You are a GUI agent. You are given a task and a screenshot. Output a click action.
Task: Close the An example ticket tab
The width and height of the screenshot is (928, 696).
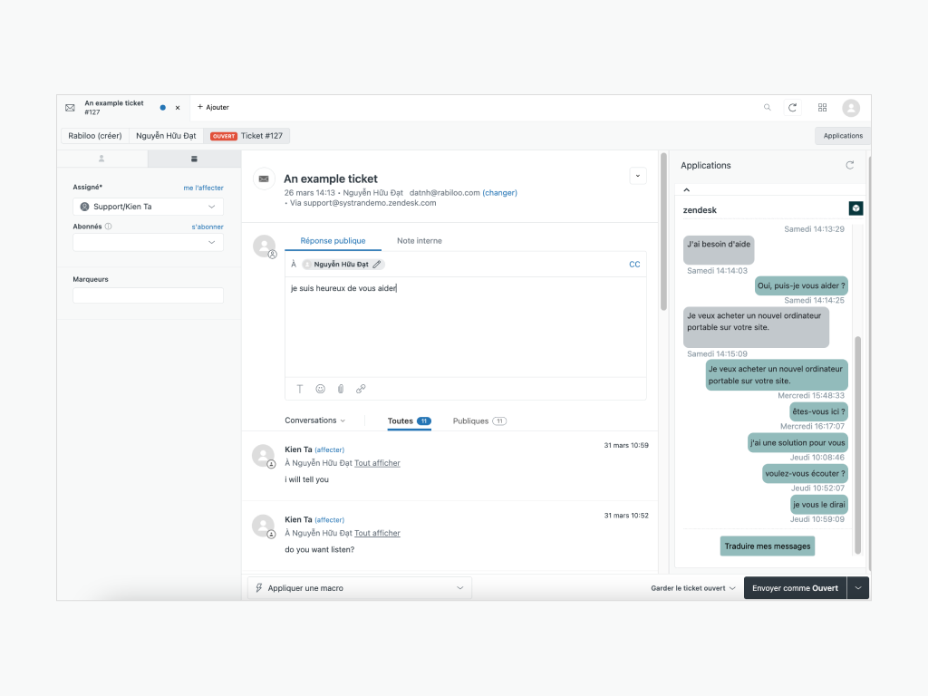(x=178, y=108)
